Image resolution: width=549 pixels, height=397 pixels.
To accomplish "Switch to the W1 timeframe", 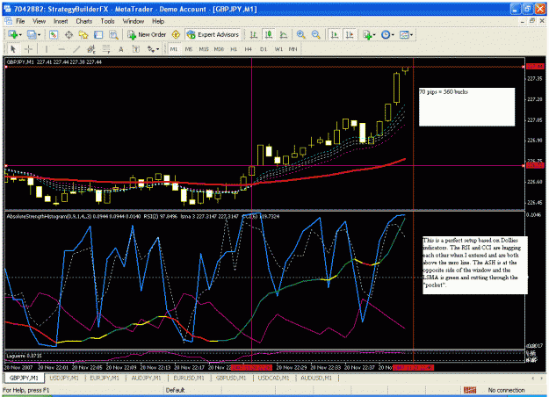I will 278,49.
